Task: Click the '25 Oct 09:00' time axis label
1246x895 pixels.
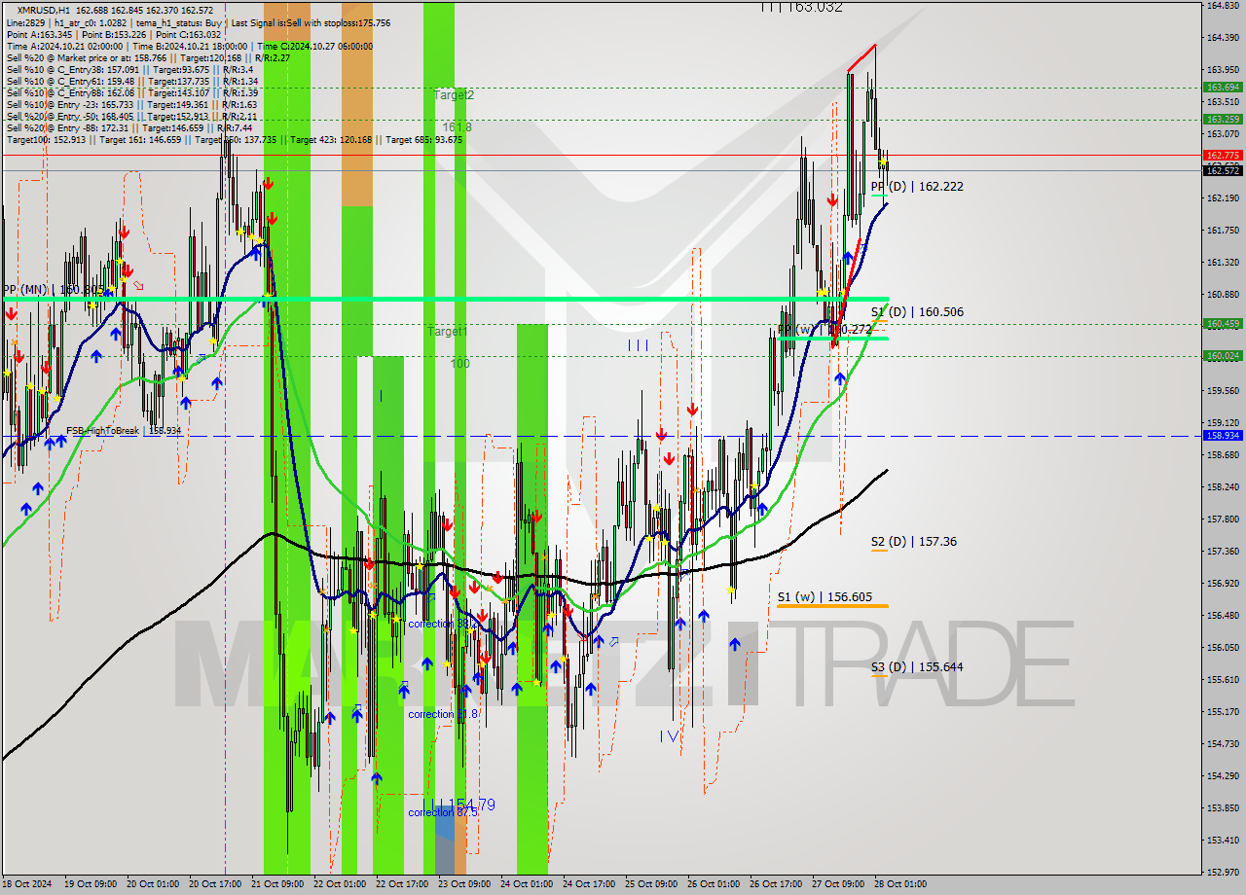Action: [650, 884]
